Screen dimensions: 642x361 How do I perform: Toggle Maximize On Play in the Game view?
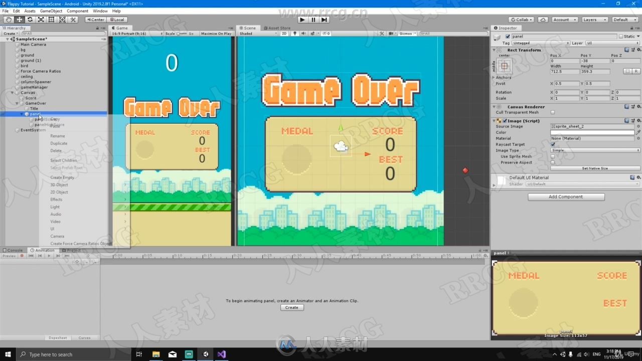pos(216,34)
